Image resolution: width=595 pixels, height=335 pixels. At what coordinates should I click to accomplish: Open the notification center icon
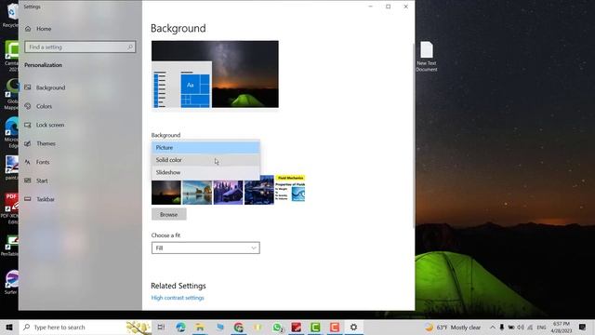(x=583, y=327)
